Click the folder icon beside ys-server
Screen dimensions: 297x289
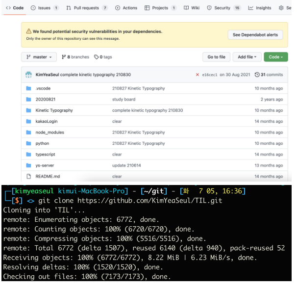[28, 165]
